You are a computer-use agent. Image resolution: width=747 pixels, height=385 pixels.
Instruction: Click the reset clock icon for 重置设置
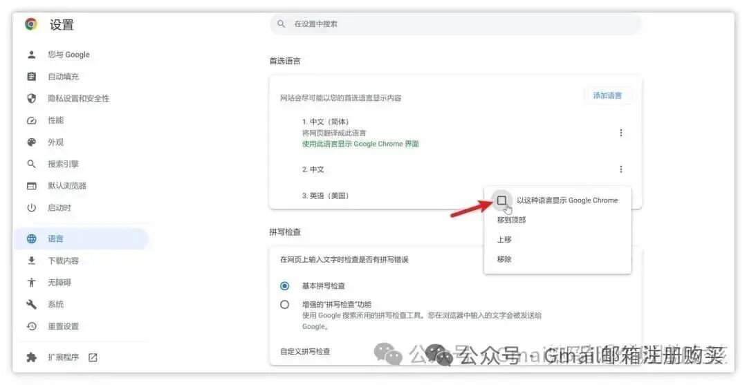tap(31, 326)
